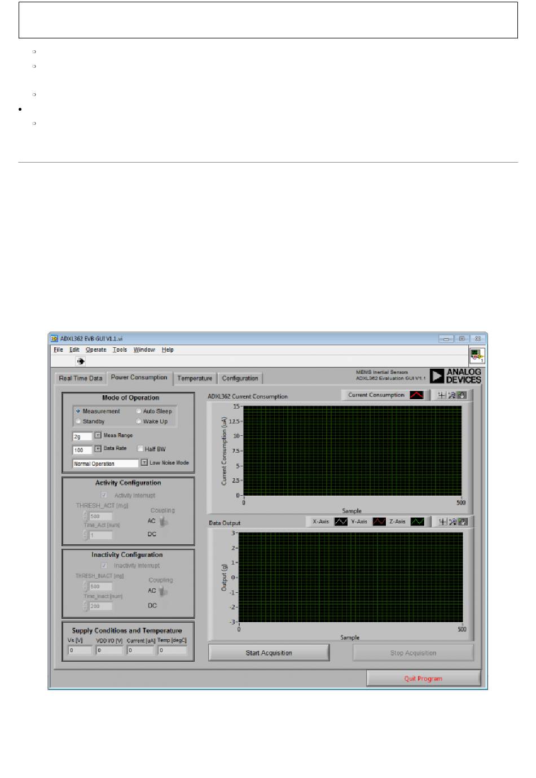The image size is (536, 778).
Task: Open the Help menu
Action: click(168, 350)
